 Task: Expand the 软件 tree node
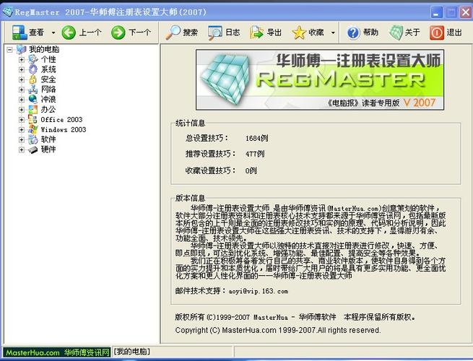click(22, 139)
